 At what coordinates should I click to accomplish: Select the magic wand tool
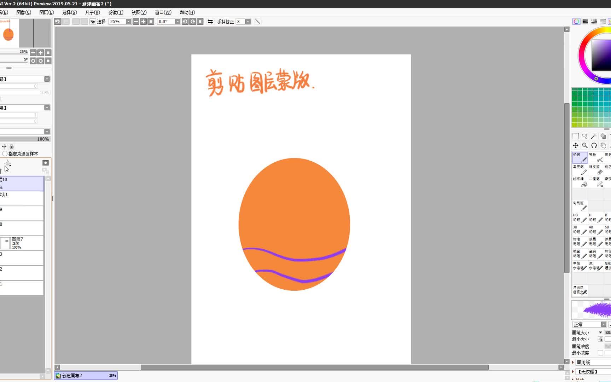click(x=594, y=136)
